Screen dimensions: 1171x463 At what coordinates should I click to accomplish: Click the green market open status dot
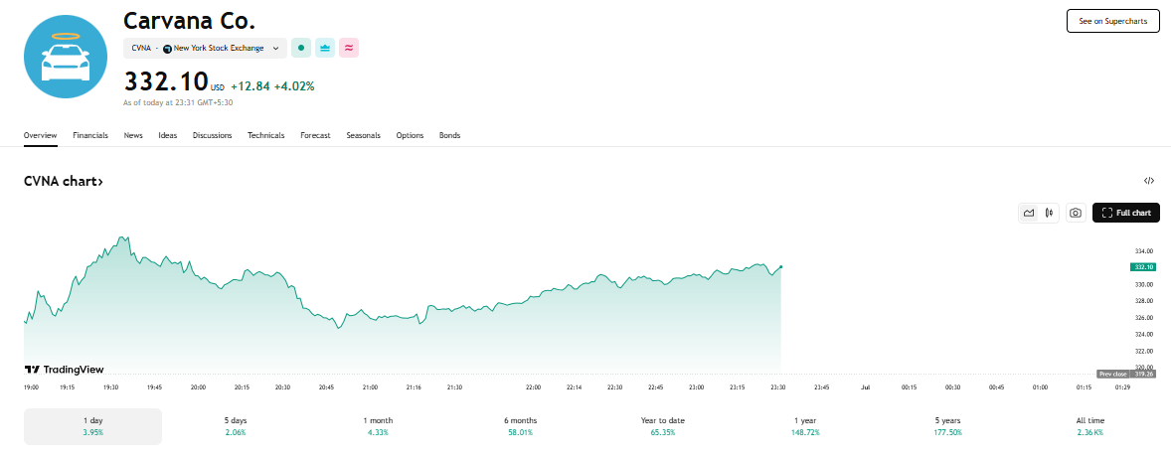point(301,48)
